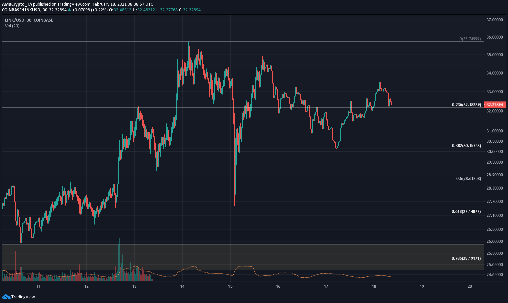Click the date label 18 on time axis
This screenshot has height=303, width=508.
(x=374, y=286)
